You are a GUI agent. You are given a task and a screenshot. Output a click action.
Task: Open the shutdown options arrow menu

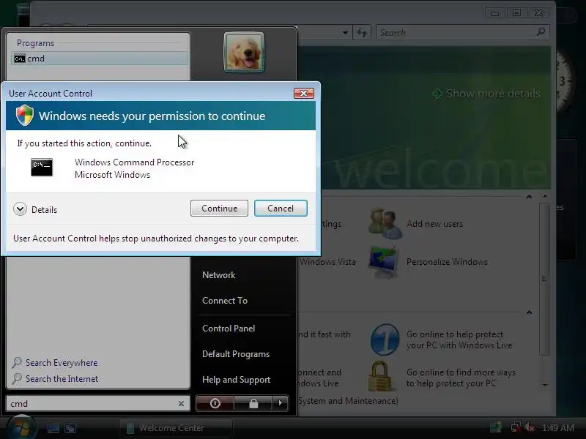click(281, 403)
